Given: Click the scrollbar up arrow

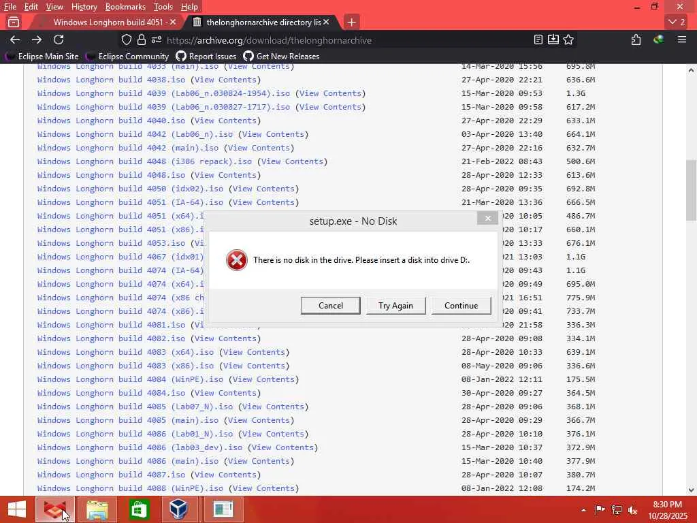Looking at the screenshot, I should [691, 70].
